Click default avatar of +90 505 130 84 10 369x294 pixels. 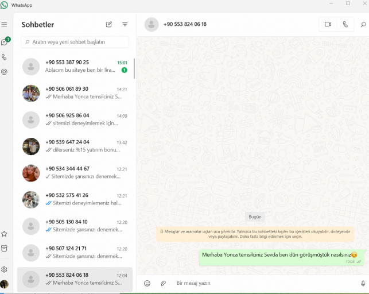31,226
